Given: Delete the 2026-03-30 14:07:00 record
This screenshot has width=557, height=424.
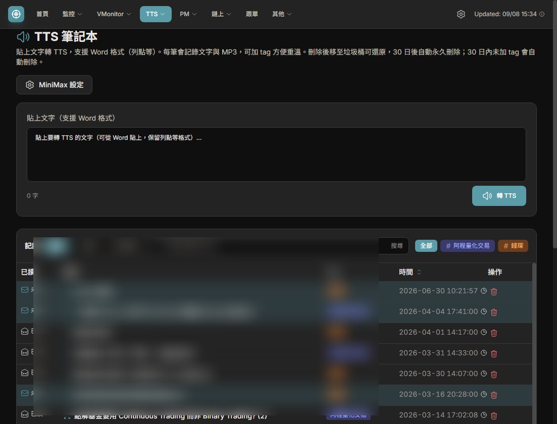Looking at the screenshot, I should [494, 374].
